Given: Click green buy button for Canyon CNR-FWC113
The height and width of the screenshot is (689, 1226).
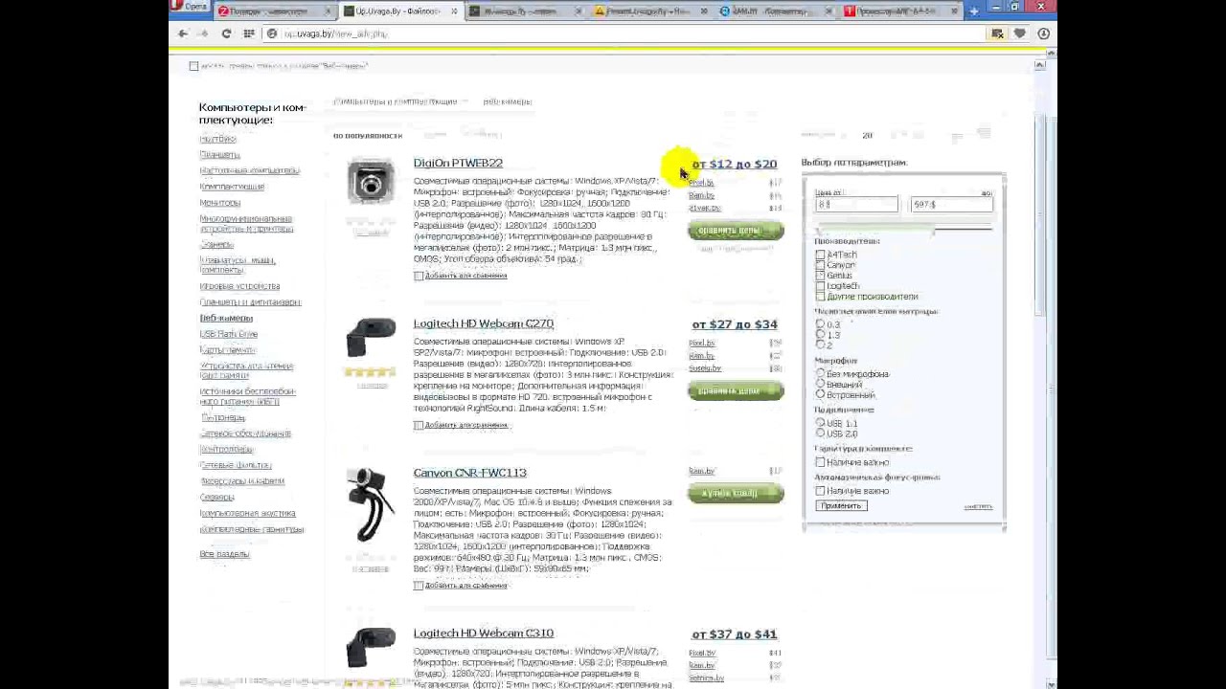Looking at the screenshot, I should [x=736, y=494].
